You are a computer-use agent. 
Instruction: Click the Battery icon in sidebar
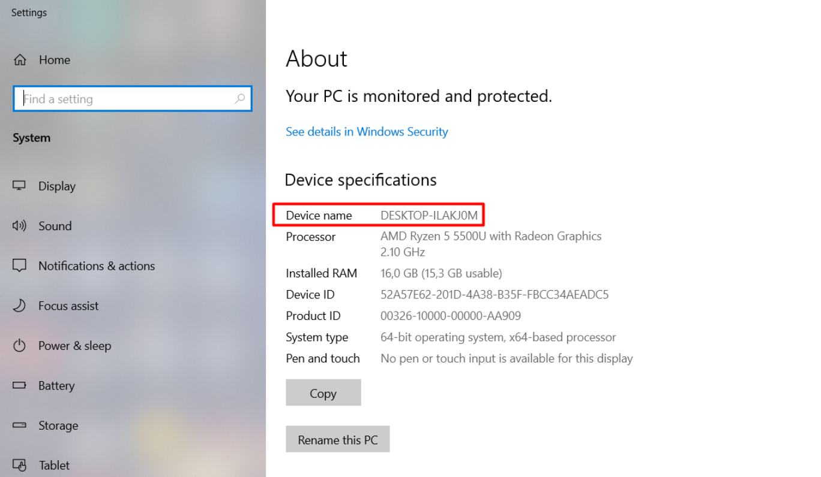[20, 385]
